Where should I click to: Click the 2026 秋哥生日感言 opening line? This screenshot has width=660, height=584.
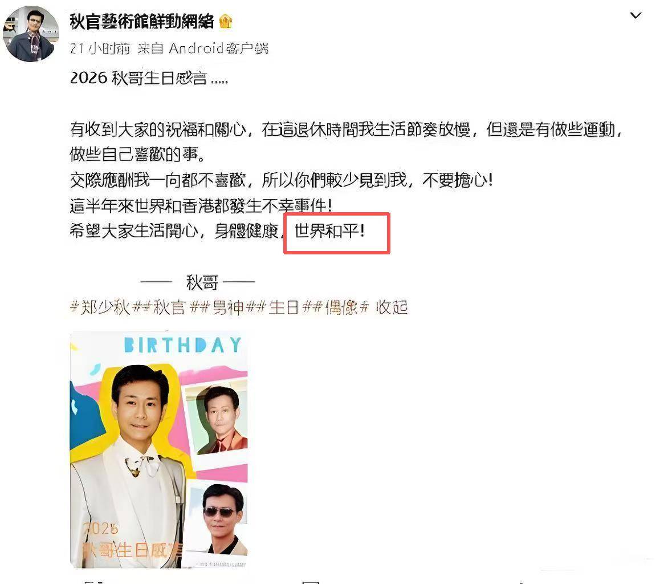coord(149,78)
